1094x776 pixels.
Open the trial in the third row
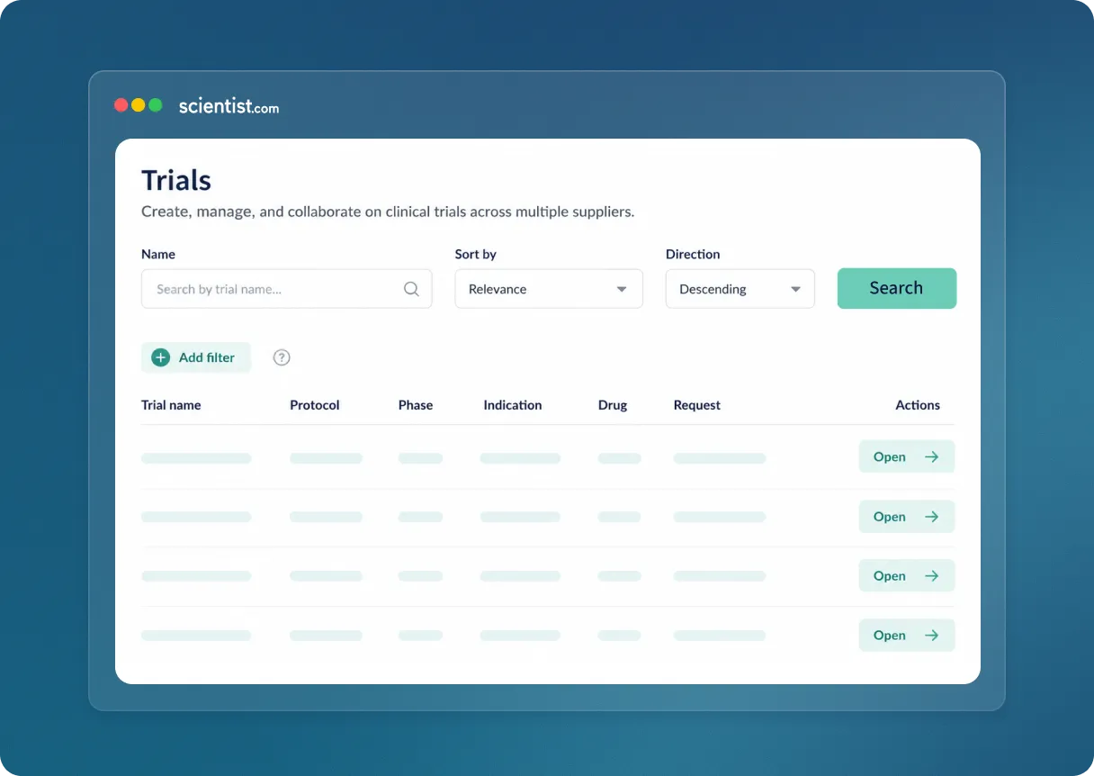pos(906,576)
